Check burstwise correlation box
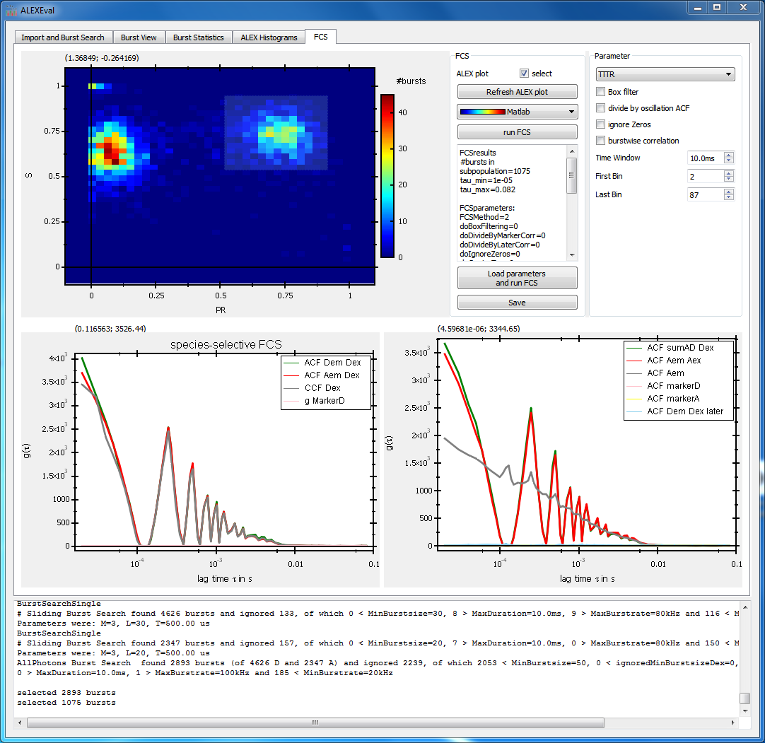 (x=600, y=141)
